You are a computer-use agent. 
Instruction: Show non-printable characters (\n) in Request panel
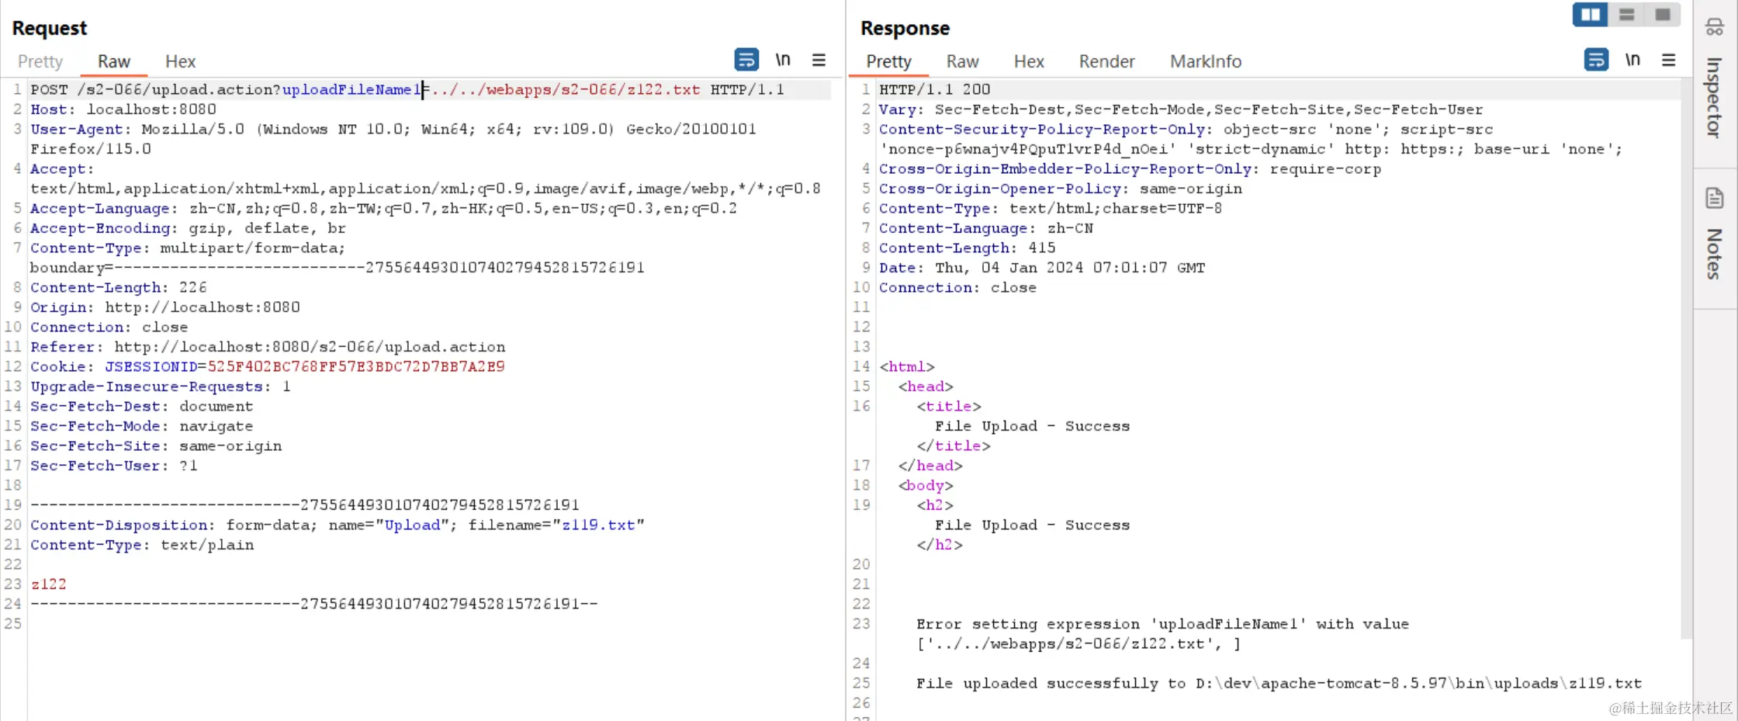[x=783, y=60]
